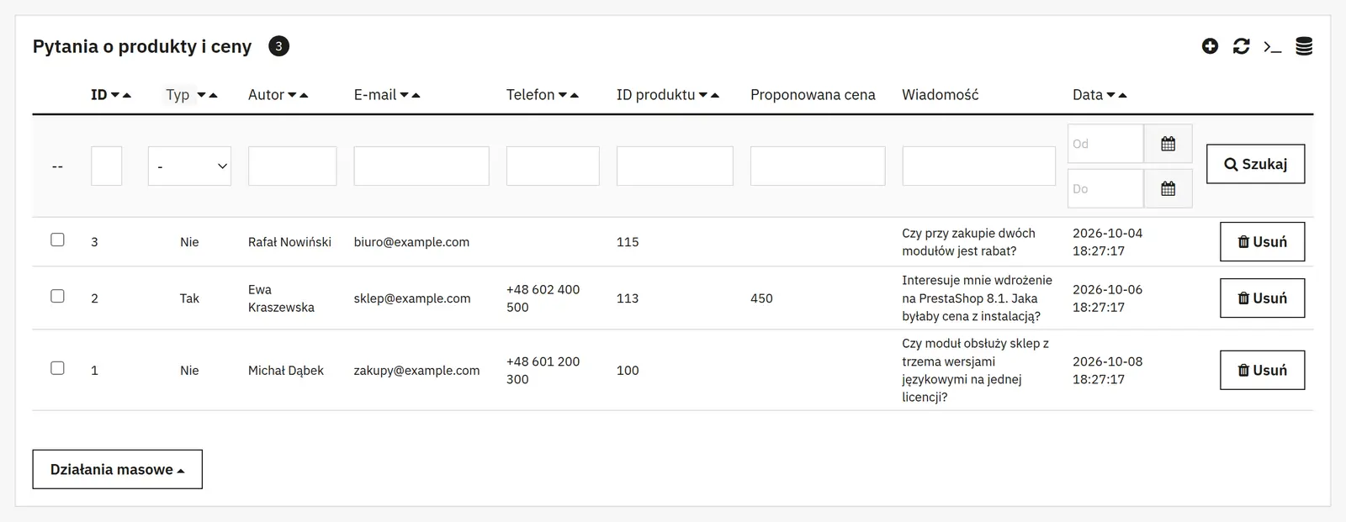Image resolution: width=1346 pixels, height=522 pixels.
Task: Focus the E-mail filter input
Action: tap(421, 166)
